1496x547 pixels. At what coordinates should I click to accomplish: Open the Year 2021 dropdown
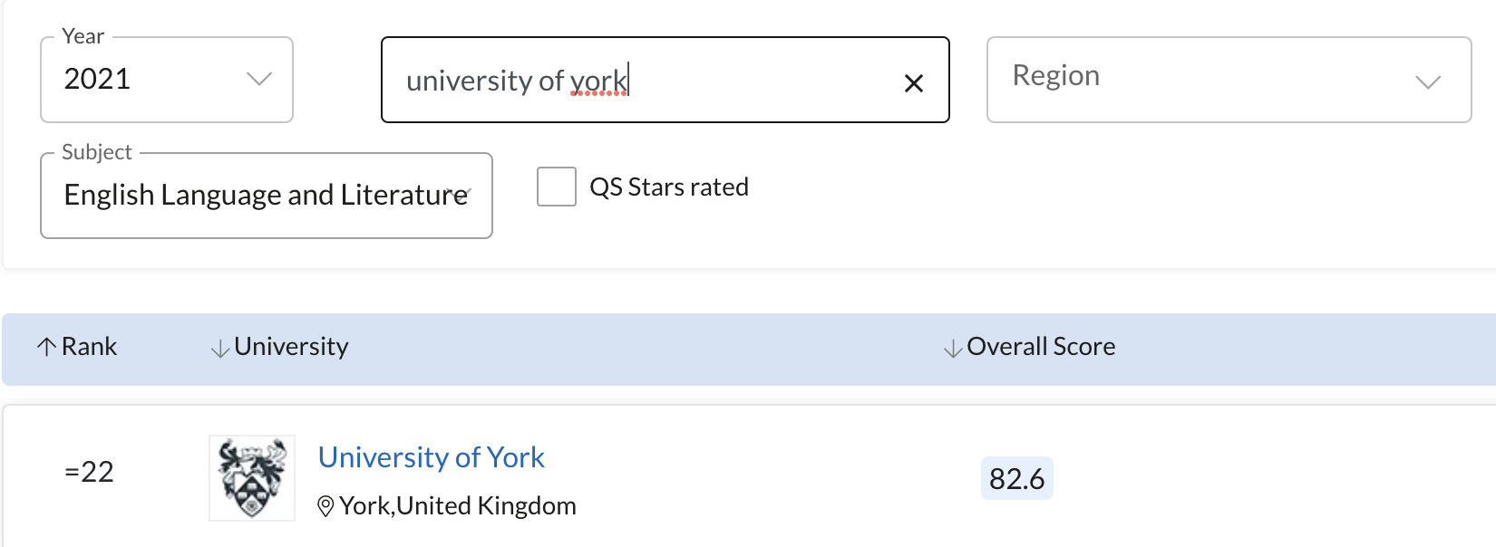tap(167, 80)
